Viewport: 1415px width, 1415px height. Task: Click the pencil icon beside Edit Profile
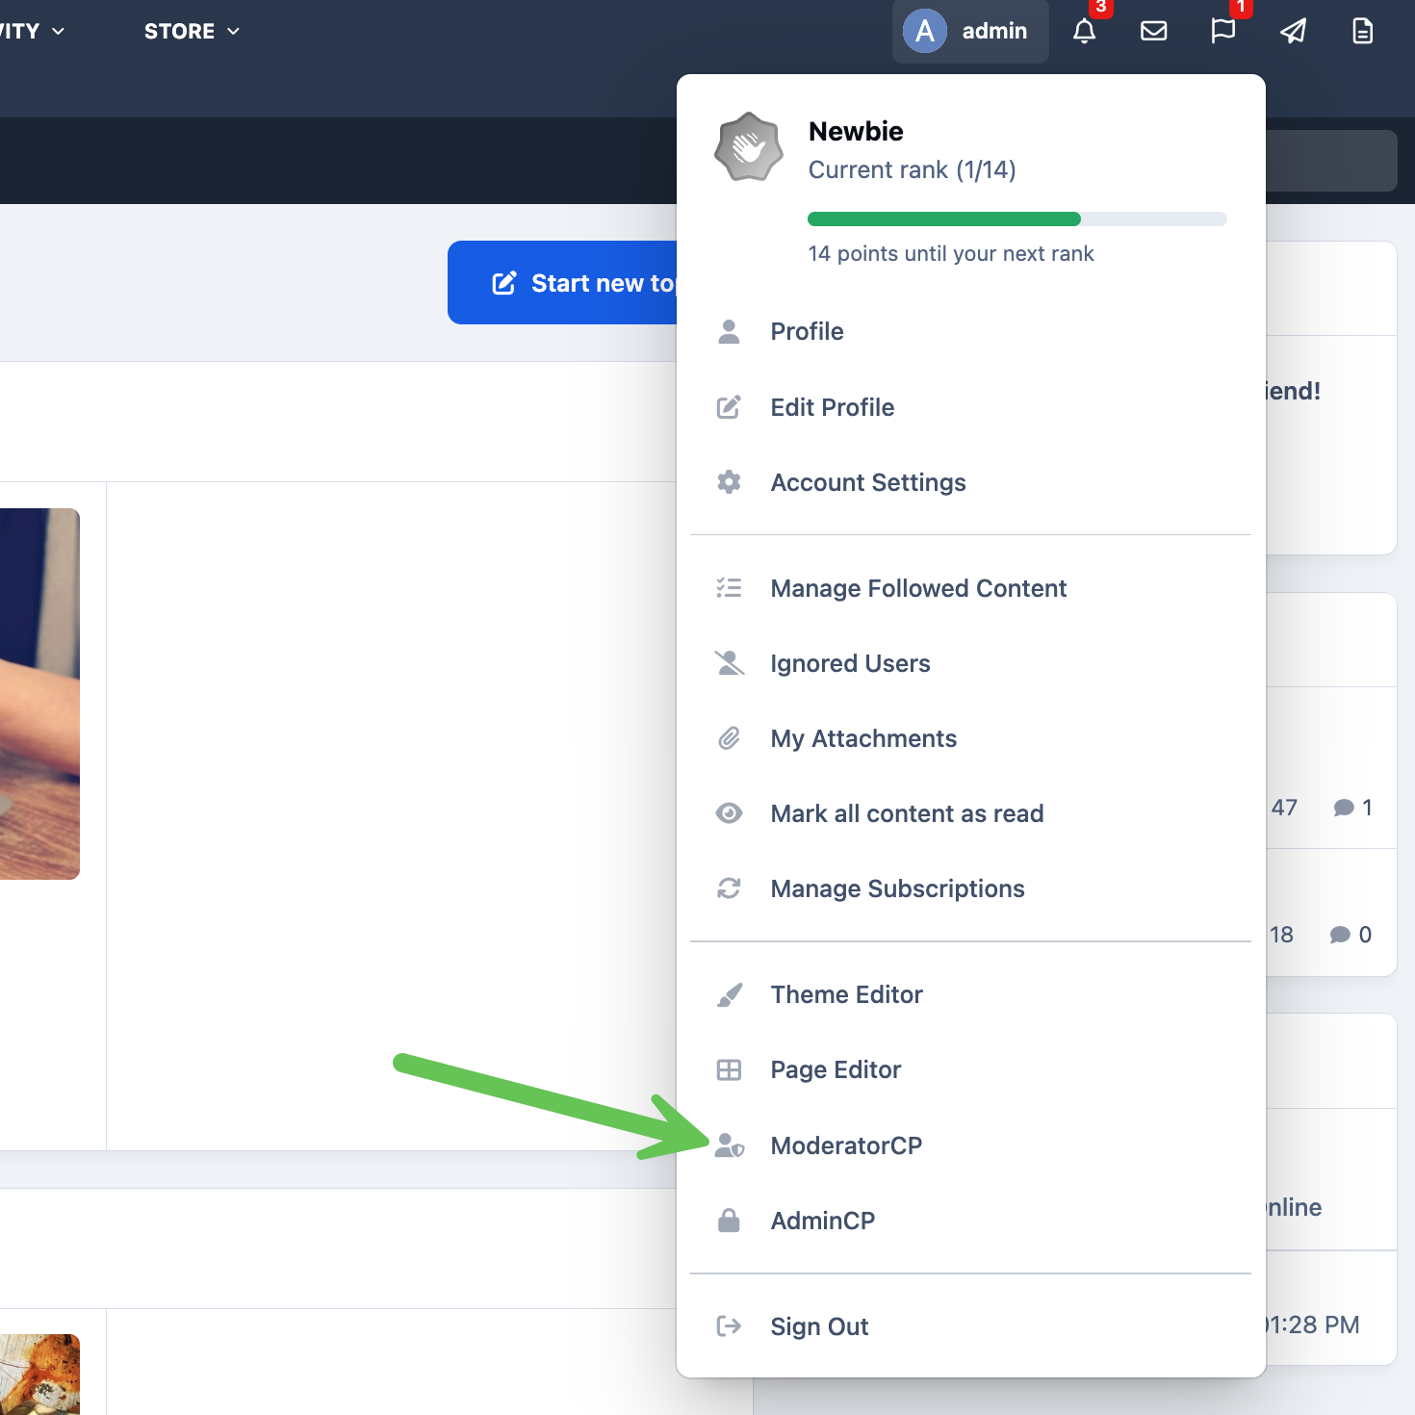pyautogui.click(x=729, y=407)
